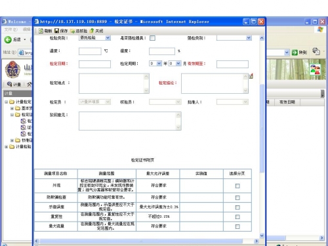Click the 实测值 cell for 示值误差 row
This screenshot has height=246, width=328.
(201, 207)
